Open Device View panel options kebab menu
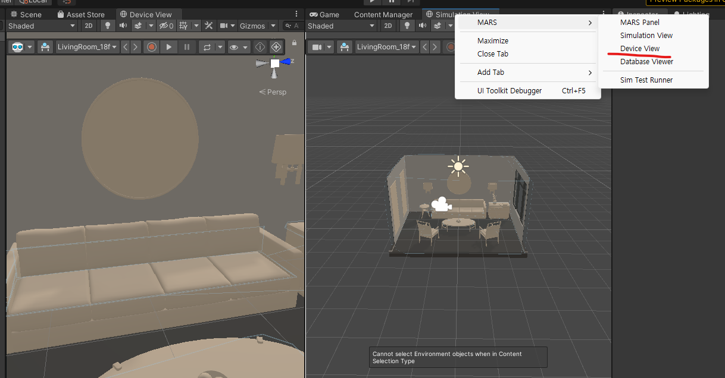725x378 pixels. [x=296, y=14]
